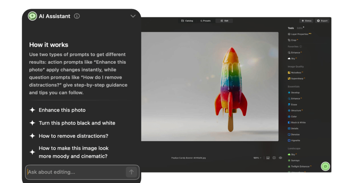Open Sky tool under Favorites
Image resolution: width=348 pixels, height=183 pixels.
292,59
